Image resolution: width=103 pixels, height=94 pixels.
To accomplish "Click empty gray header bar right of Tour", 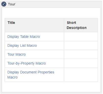I will pyautogui.click(x=58, y=4).
